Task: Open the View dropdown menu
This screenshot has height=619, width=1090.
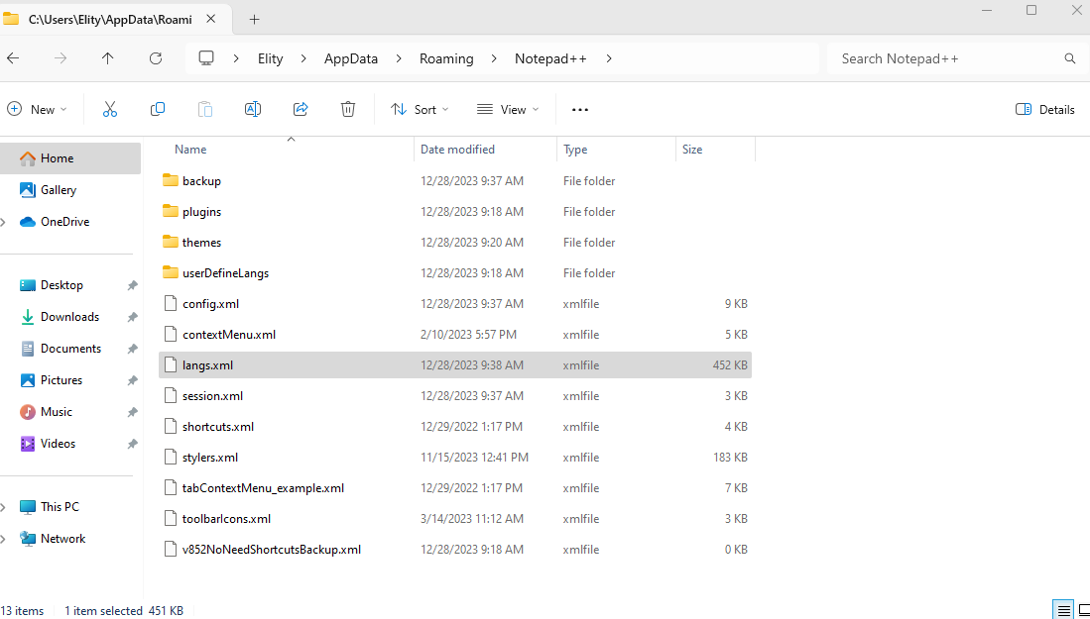Action: point(508,110)
